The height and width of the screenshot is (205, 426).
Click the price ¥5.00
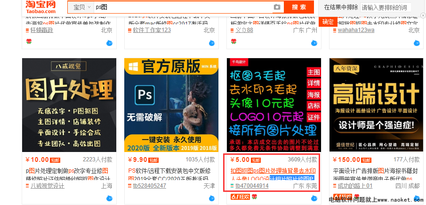[x=240, y=160]
